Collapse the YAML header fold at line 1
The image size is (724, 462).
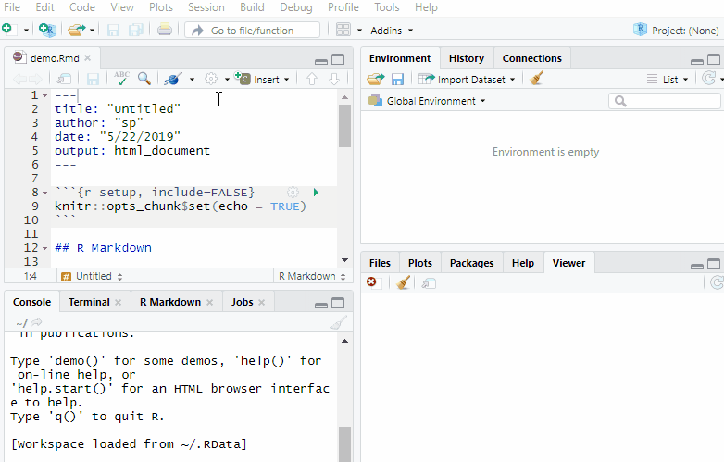click(x=44, y=95)
